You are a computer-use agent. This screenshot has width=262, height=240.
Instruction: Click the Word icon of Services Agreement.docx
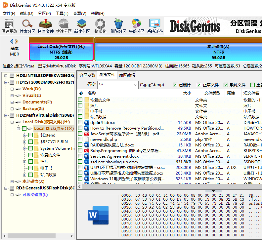pos(86,156)
